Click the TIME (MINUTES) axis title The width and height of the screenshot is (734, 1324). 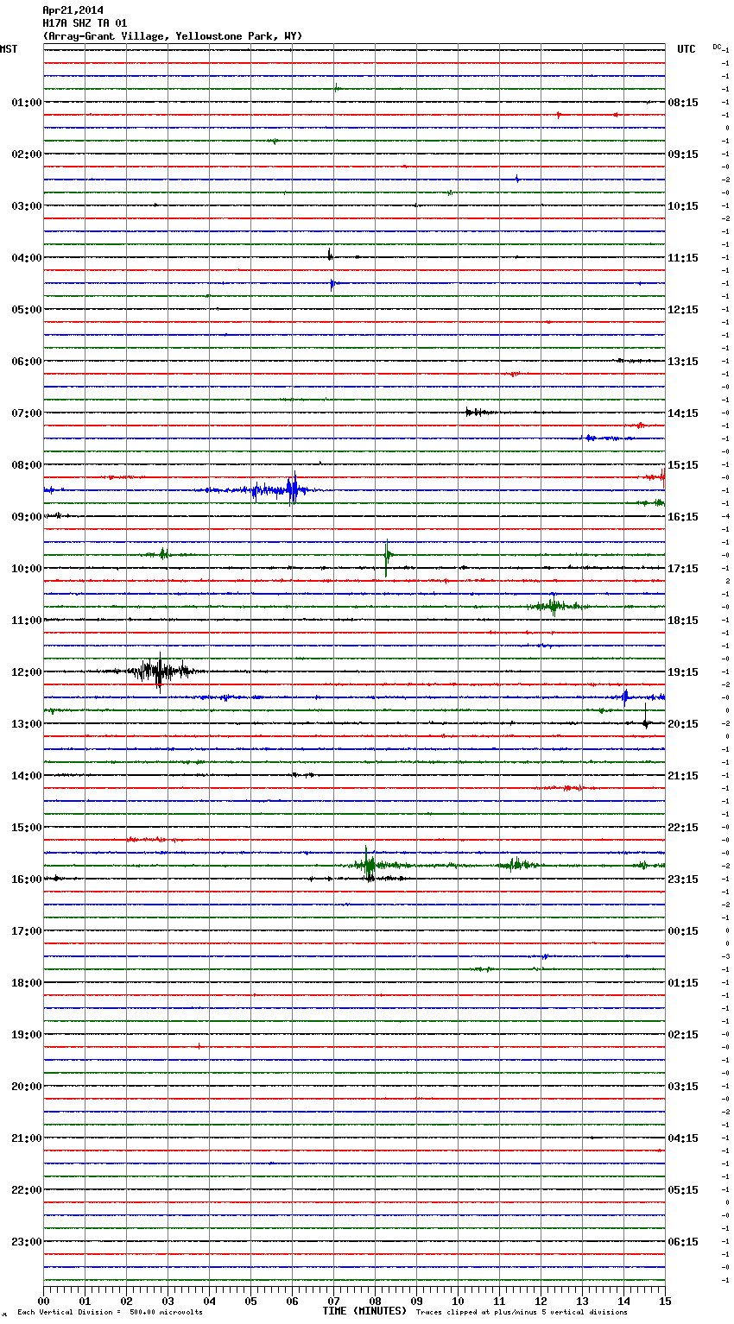(364, 1311)
